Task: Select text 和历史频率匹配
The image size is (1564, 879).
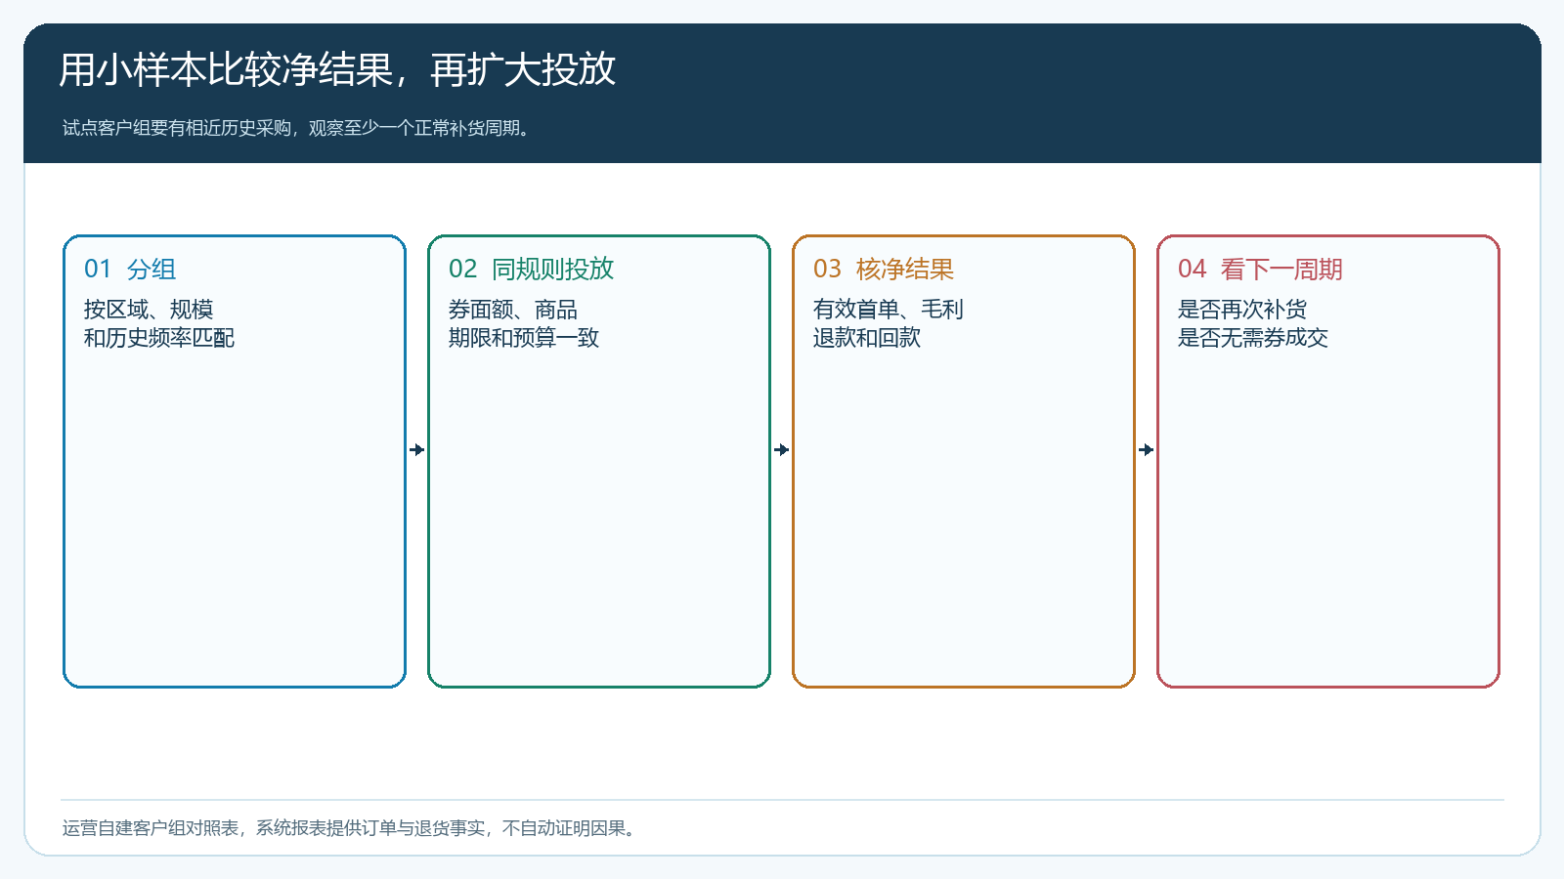Action: (159, 338)
